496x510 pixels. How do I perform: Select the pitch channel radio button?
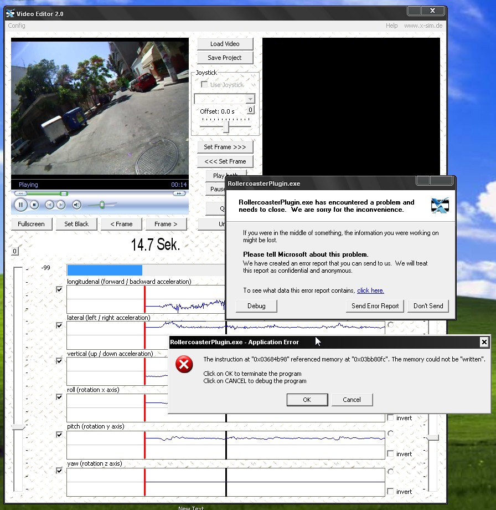click(390, 433)
